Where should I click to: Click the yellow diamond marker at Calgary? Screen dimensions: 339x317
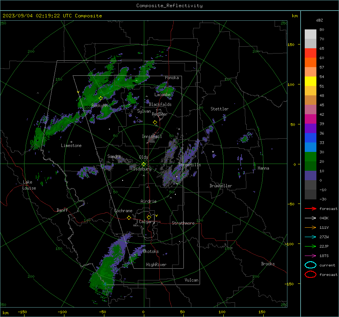tap(149, 217)
